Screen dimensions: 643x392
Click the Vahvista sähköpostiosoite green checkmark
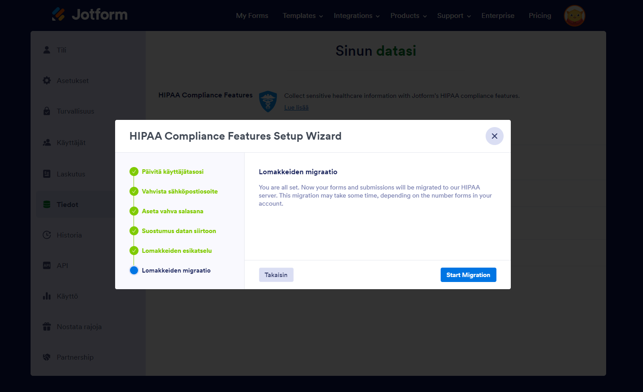point(134,191)
